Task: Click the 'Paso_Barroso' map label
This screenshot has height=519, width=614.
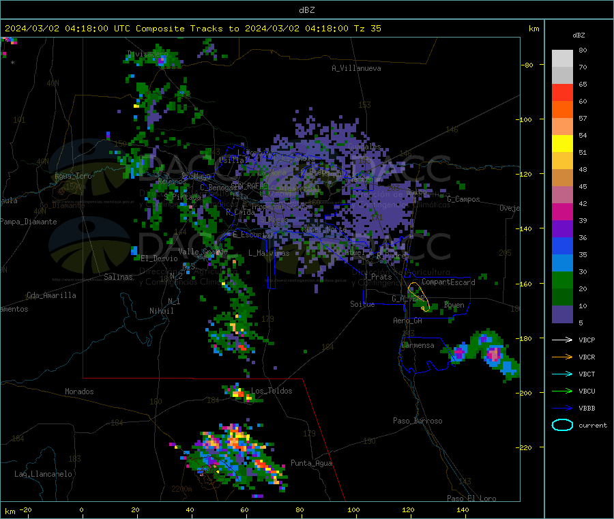Action: (x=418, y=421)
